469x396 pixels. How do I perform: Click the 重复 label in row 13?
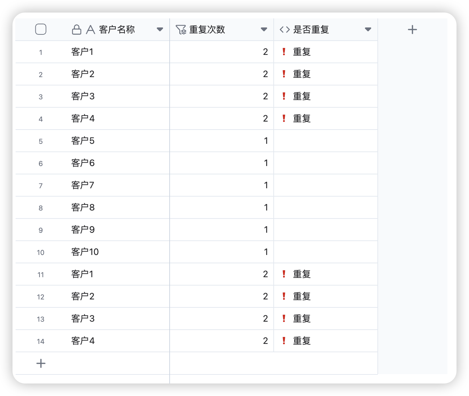pos(301,319)
